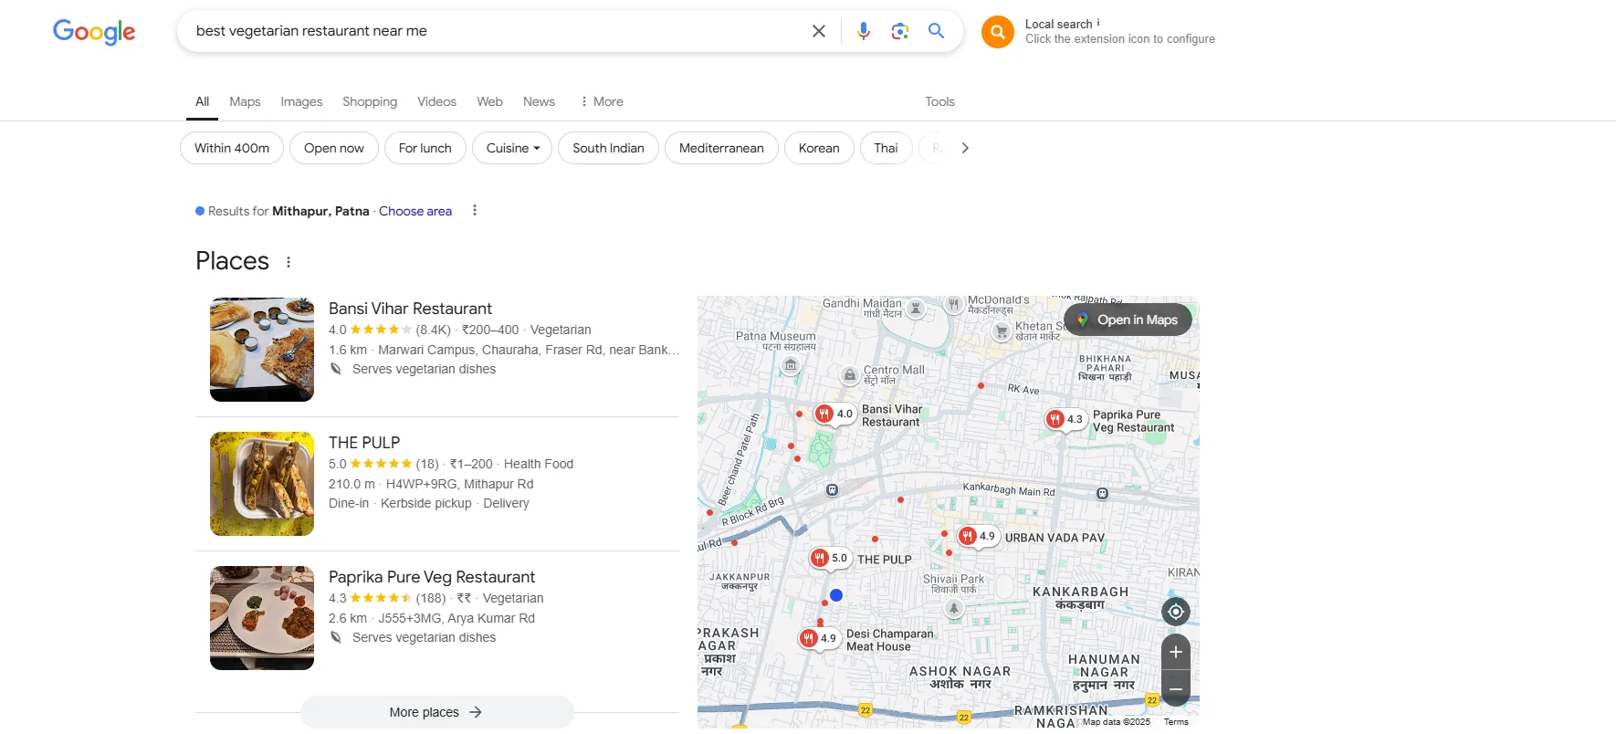Toggle the South Indian cuisine chip
The height and width of the screenshot is (734, 1616).
[x=608, y=148]
